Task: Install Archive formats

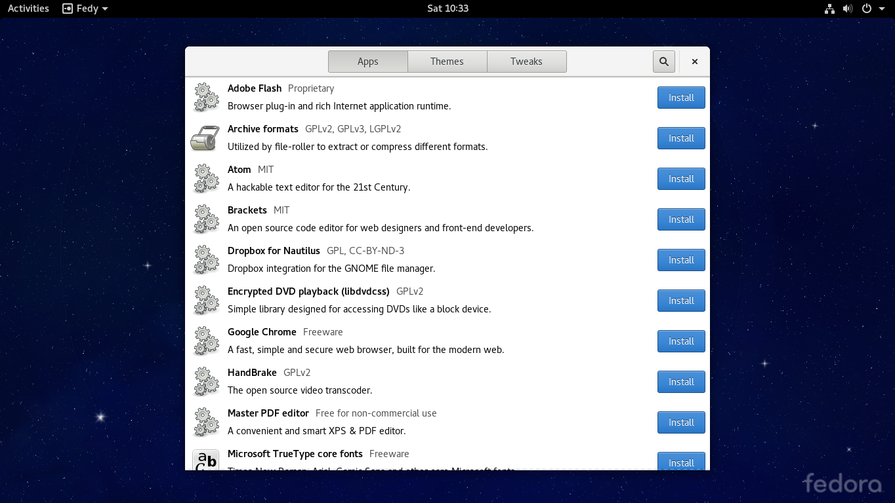Action: (681, 138)
